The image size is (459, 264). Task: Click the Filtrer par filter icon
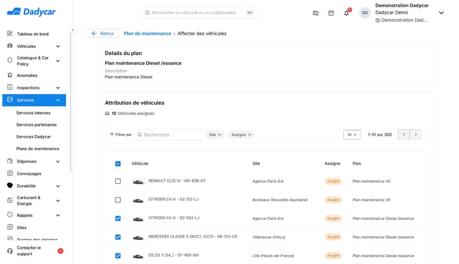pos(112,135)
